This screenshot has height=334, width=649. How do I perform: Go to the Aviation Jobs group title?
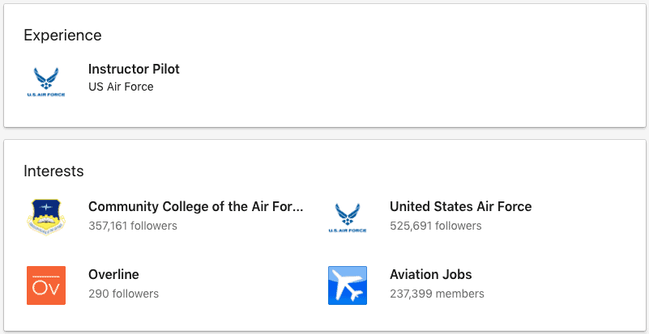tap(431, 274)
